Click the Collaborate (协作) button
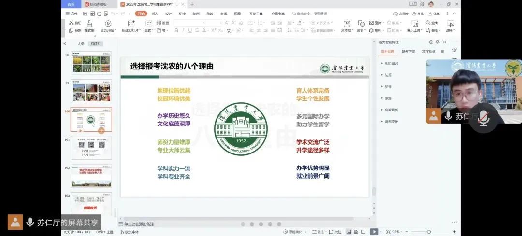 click(x=418, y=14)
